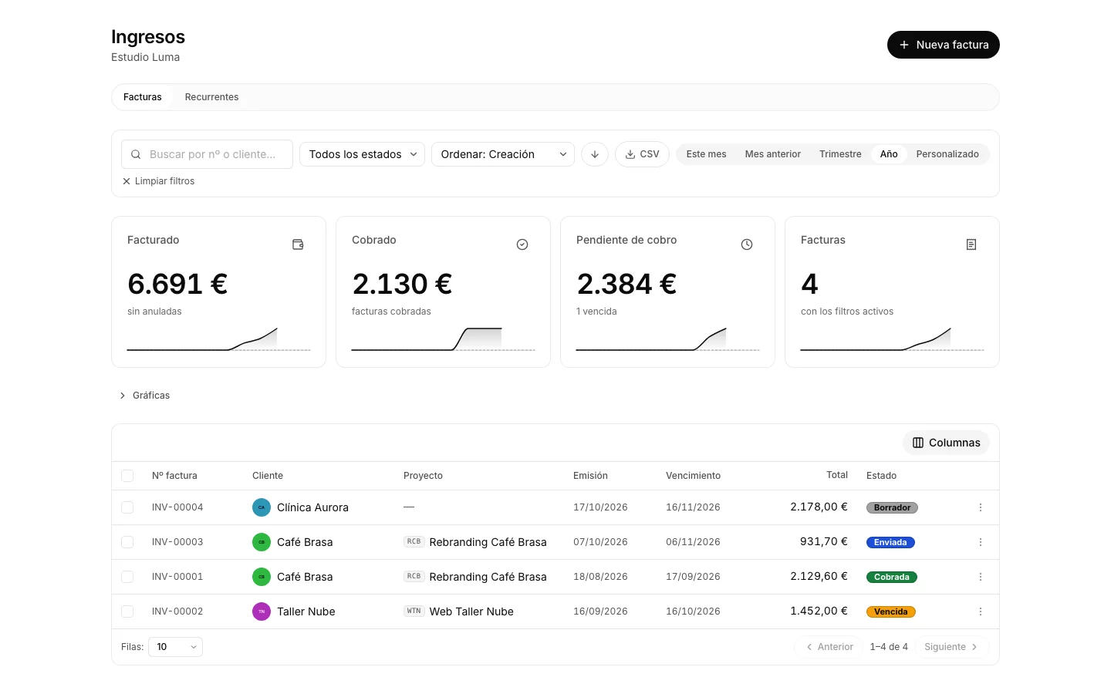1111x694 pixels.
Task: Focus the Buscar por nº o cliente field
Action: point(207,154)
